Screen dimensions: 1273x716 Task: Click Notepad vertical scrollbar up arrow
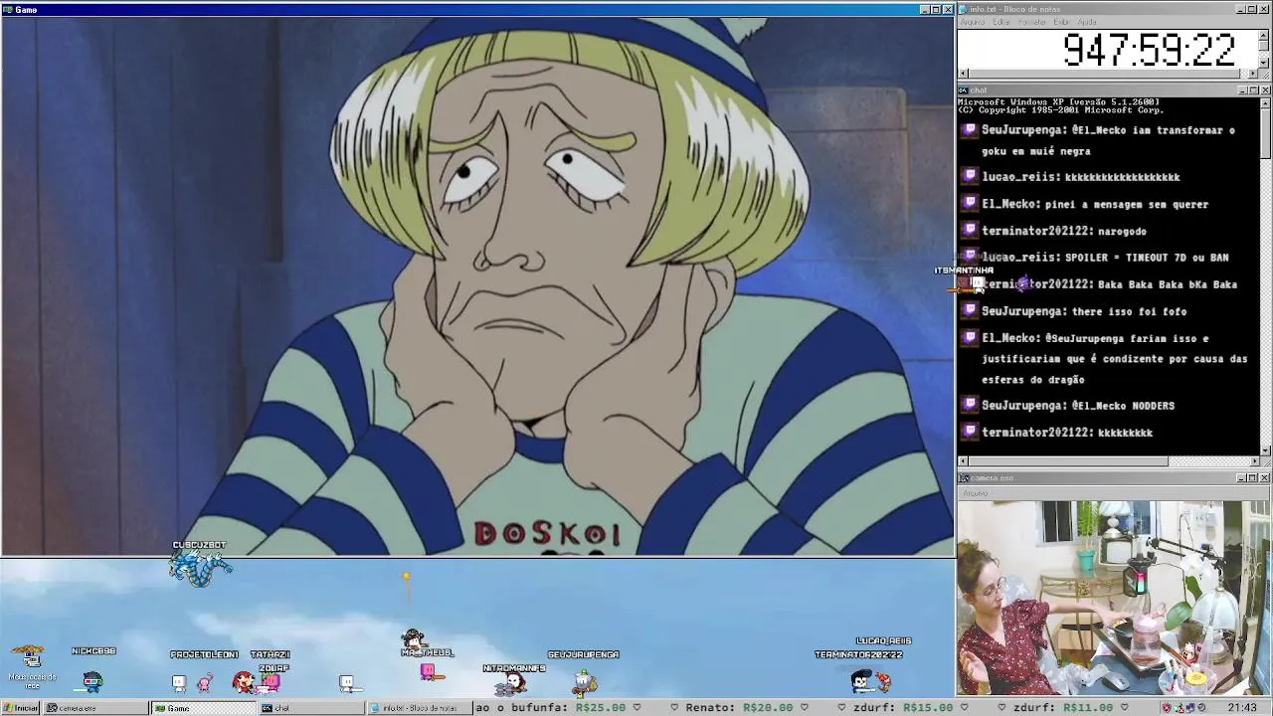(x=1264, y=34)
